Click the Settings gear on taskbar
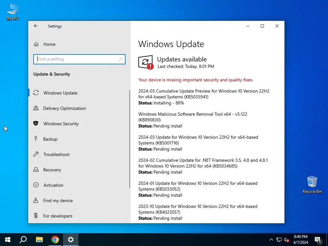 click(x=71, y=240)
